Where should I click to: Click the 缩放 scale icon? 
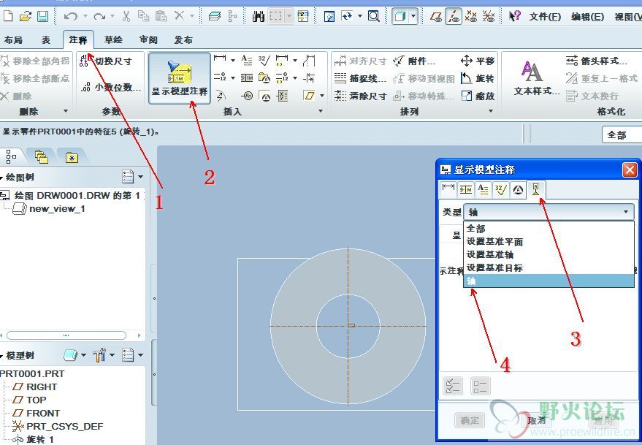[467, 96]
